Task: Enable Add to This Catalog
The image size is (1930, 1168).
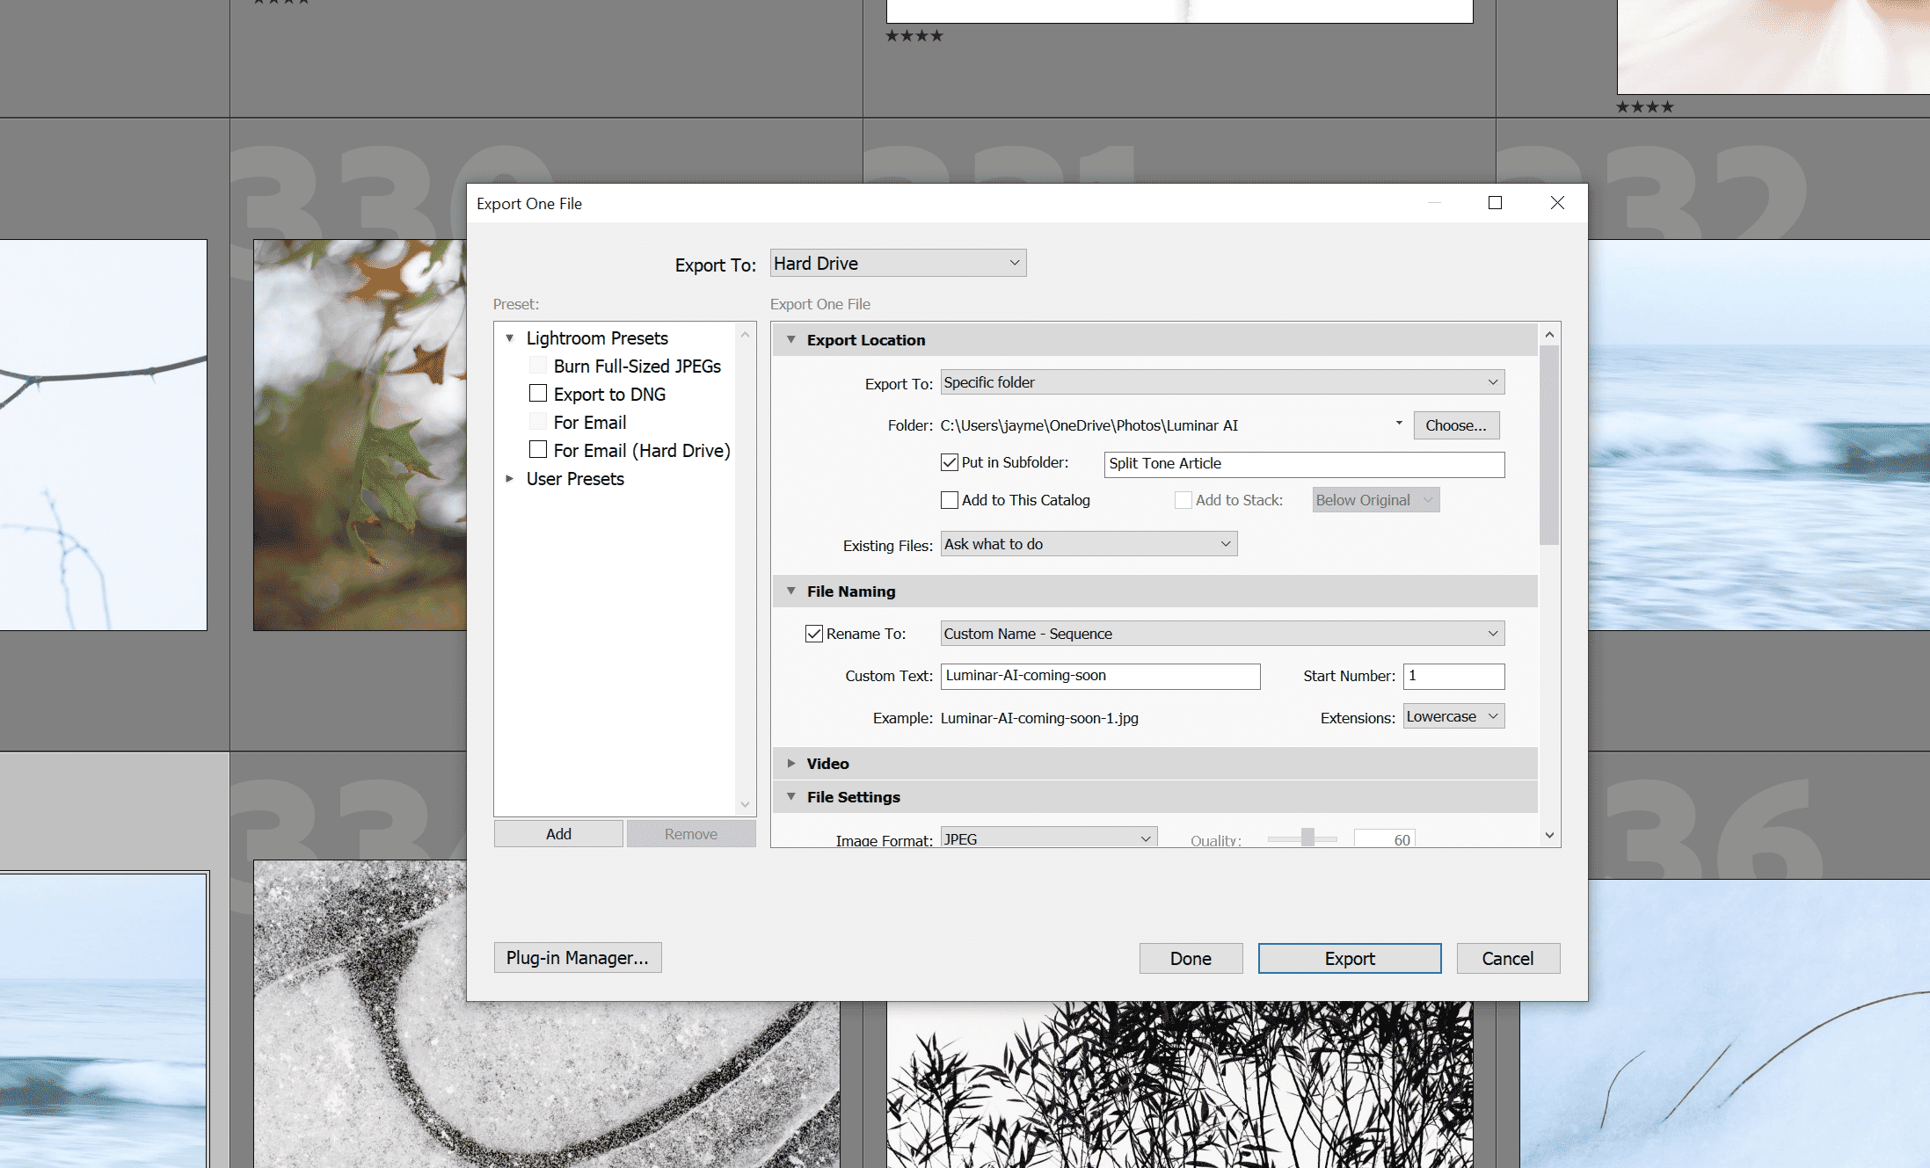Action: point(949,499)
